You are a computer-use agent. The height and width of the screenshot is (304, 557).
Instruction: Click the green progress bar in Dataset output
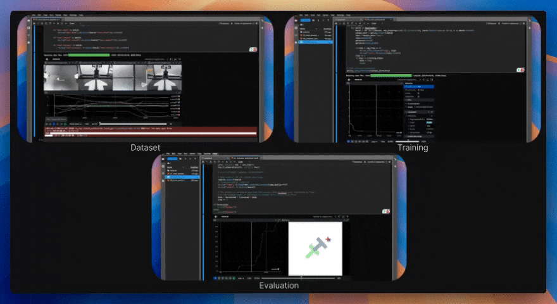(89, 55)
